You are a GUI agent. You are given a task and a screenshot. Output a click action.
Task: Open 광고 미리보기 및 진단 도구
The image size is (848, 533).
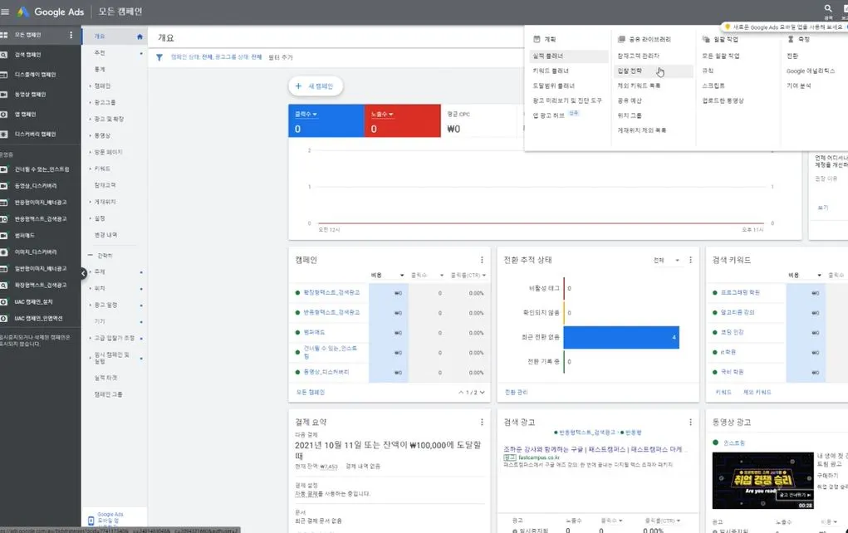tap(567, 100)
